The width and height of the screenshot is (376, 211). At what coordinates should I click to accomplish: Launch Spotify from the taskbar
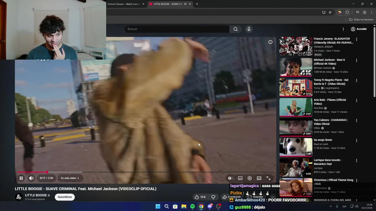(192, 206)
